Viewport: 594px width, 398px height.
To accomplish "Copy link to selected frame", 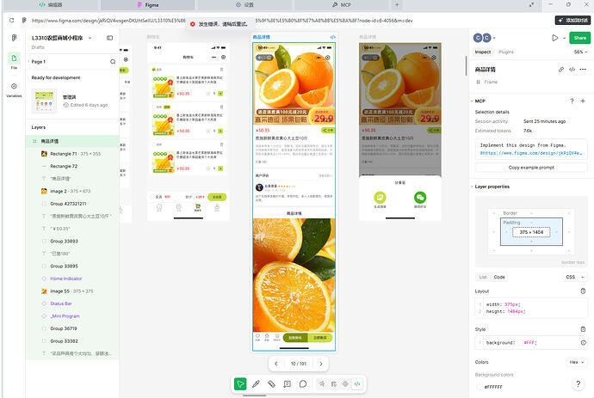I will coord(561,70).
